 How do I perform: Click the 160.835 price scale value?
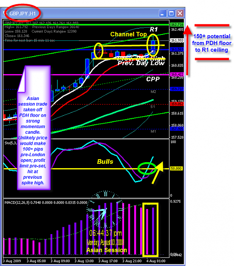tap(177, 66)
